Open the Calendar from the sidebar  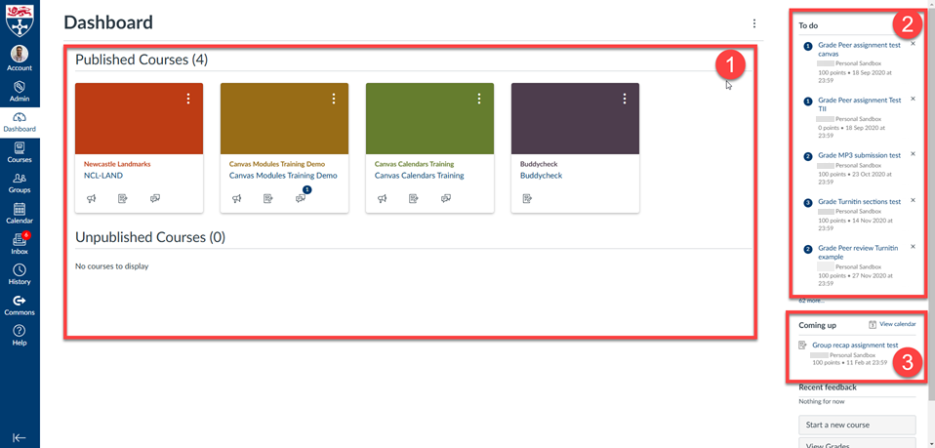pyautogui.click(x=20, y=214)
